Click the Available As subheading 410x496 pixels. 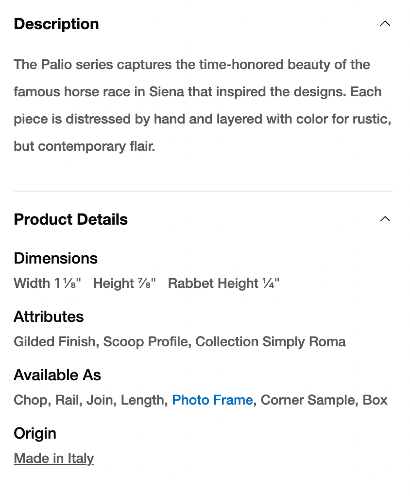(x=57, y=375)
